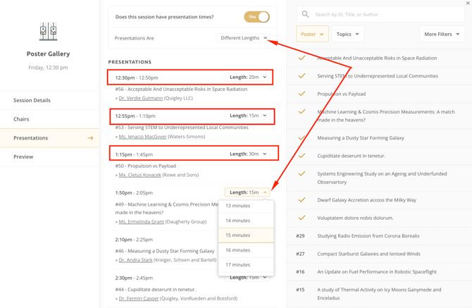
Task: Click checkmark next to Cupiditate deserunt in tenetur
Action: (302, 156)
